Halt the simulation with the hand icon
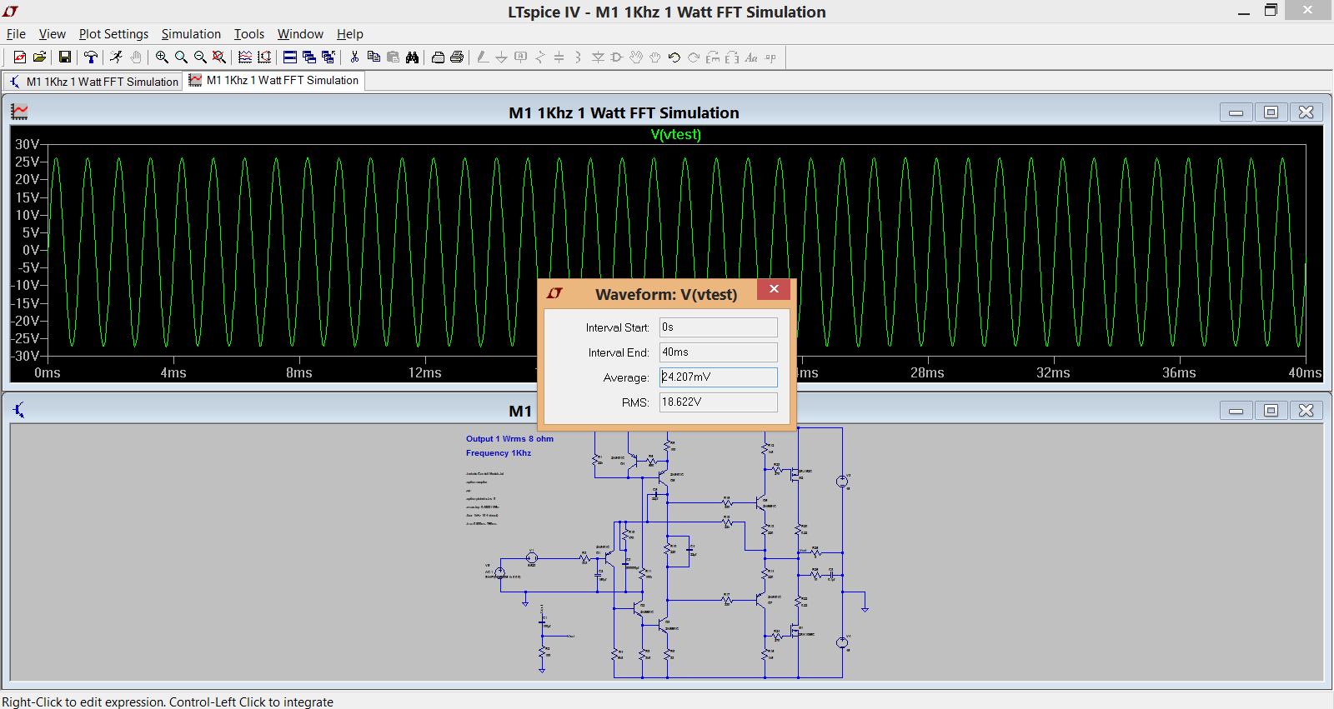Viewport: 1334px width, 709px height. click(x=135, y=57)
